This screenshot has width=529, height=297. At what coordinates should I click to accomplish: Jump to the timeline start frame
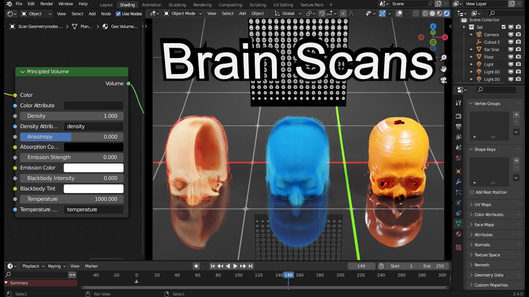point(213,266)
